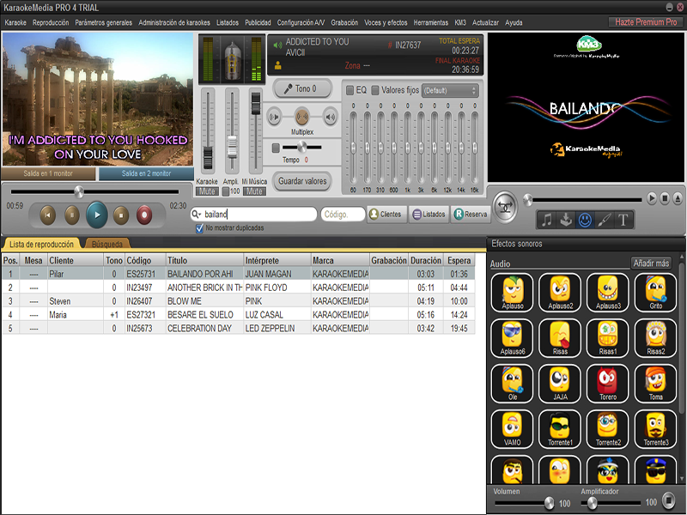Trigger the Risas1 sound effect
This screenshot has height=515, width=687.
[x=608, y=338]
